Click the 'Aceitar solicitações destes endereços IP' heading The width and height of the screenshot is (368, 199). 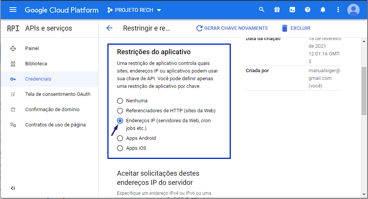click(158, 178)
